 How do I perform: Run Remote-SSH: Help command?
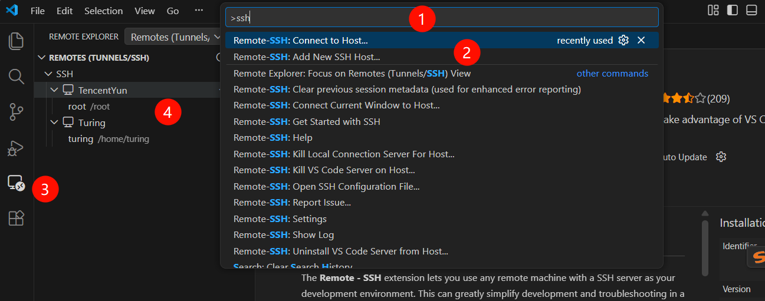tap(442, 138)
